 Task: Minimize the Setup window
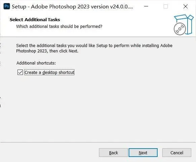tap(146, 6)
